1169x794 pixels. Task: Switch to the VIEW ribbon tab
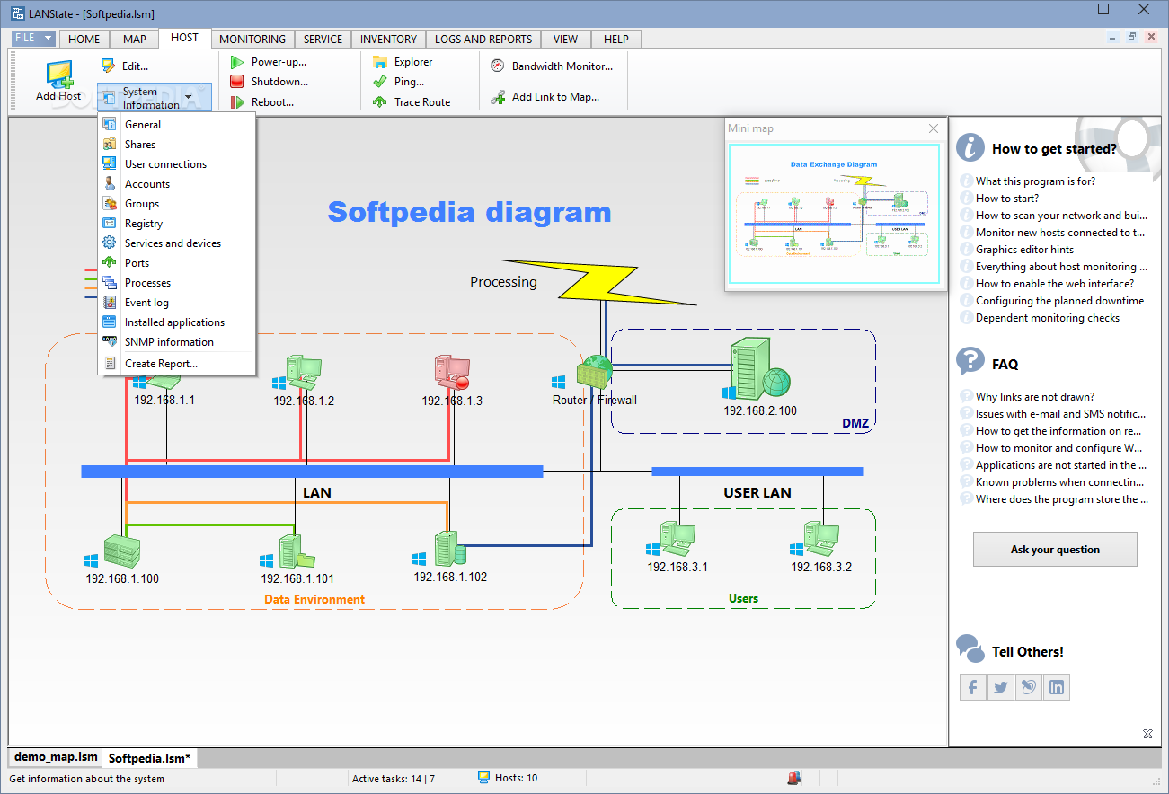point(566,39)
